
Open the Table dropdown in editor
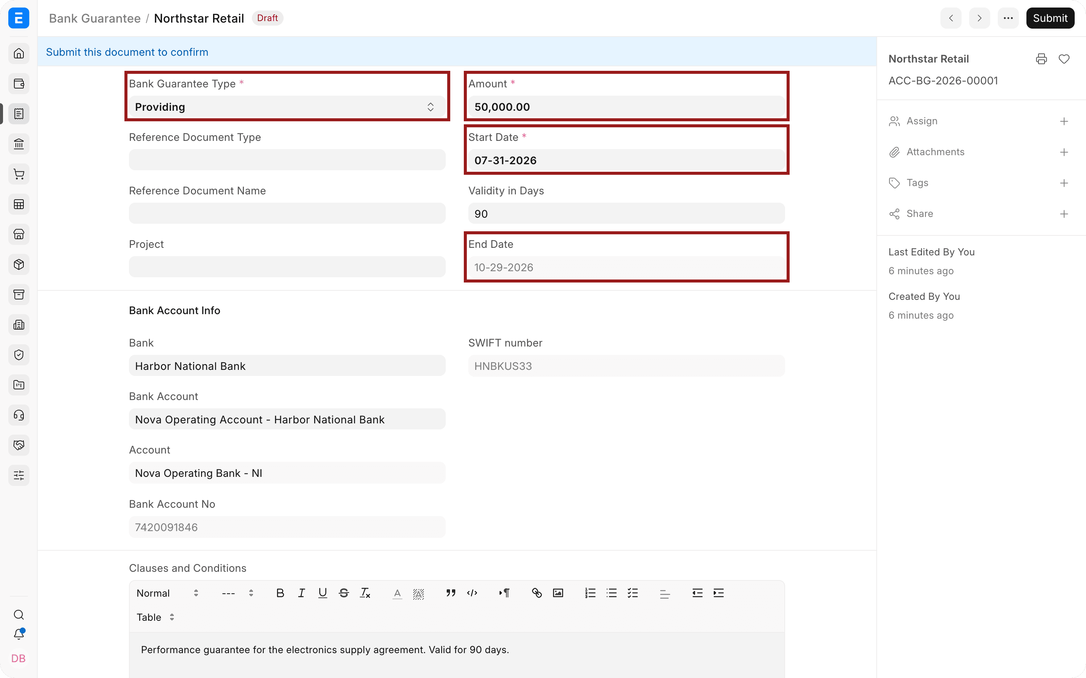(x=155, y=617)
